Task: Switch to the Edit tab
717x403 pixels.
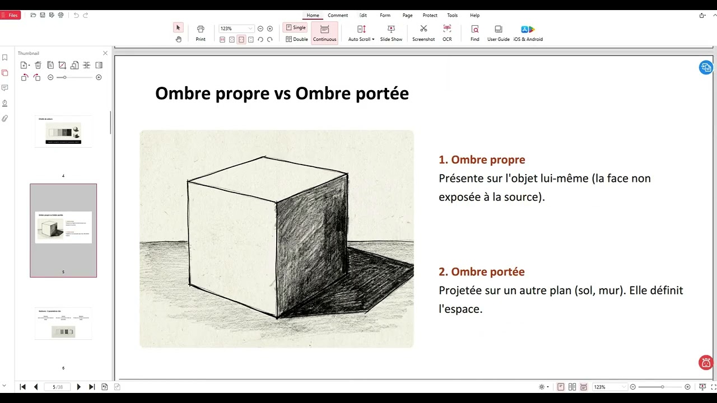Action: point(363,16)
